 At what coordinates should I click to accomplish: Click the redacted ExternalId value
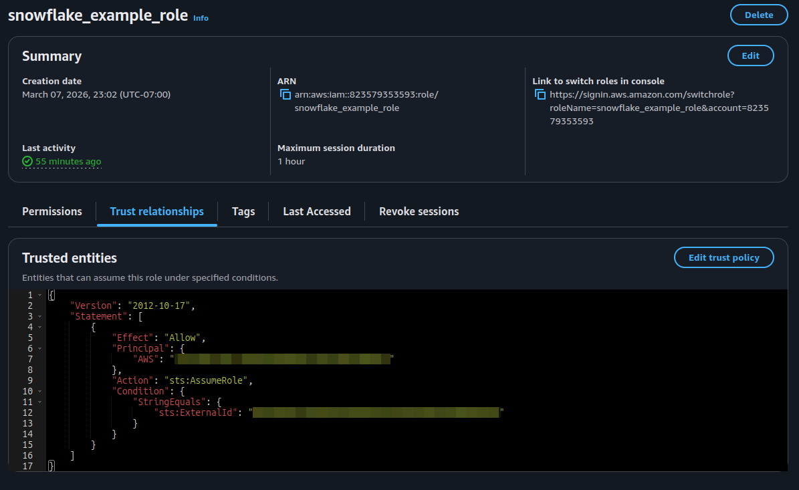[376, 412]
